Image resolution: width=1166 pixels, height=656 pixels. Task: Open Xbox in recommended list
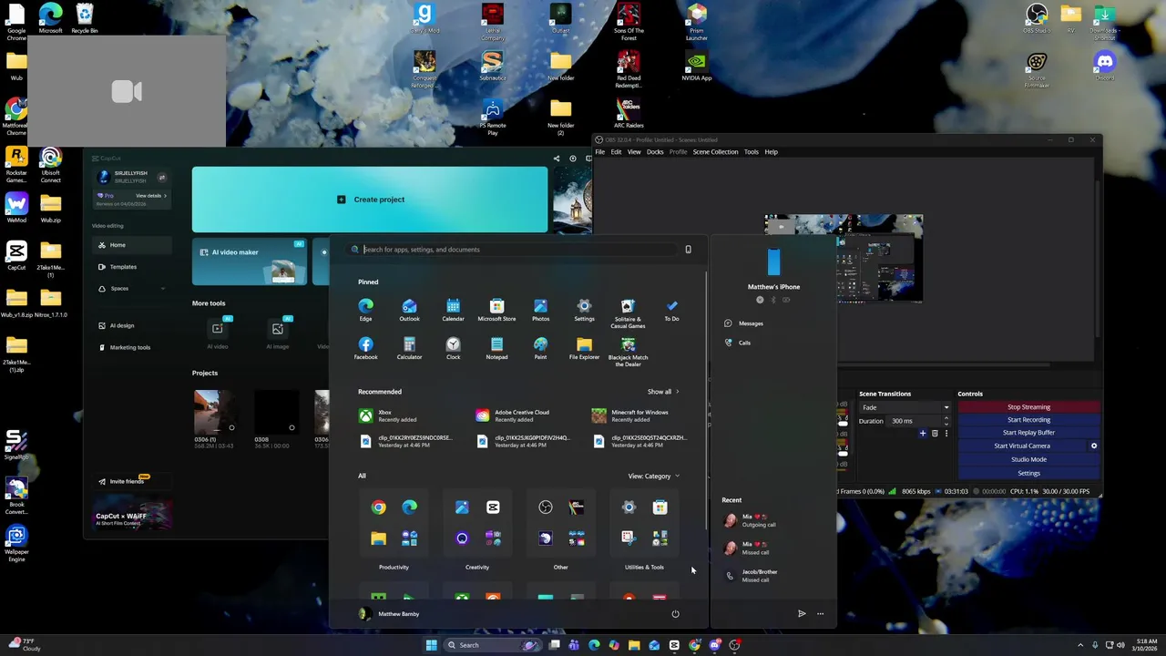[389, 415]
